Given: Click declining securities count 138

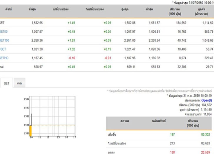Looking at the screenshot, I should (x=172, y=152).
